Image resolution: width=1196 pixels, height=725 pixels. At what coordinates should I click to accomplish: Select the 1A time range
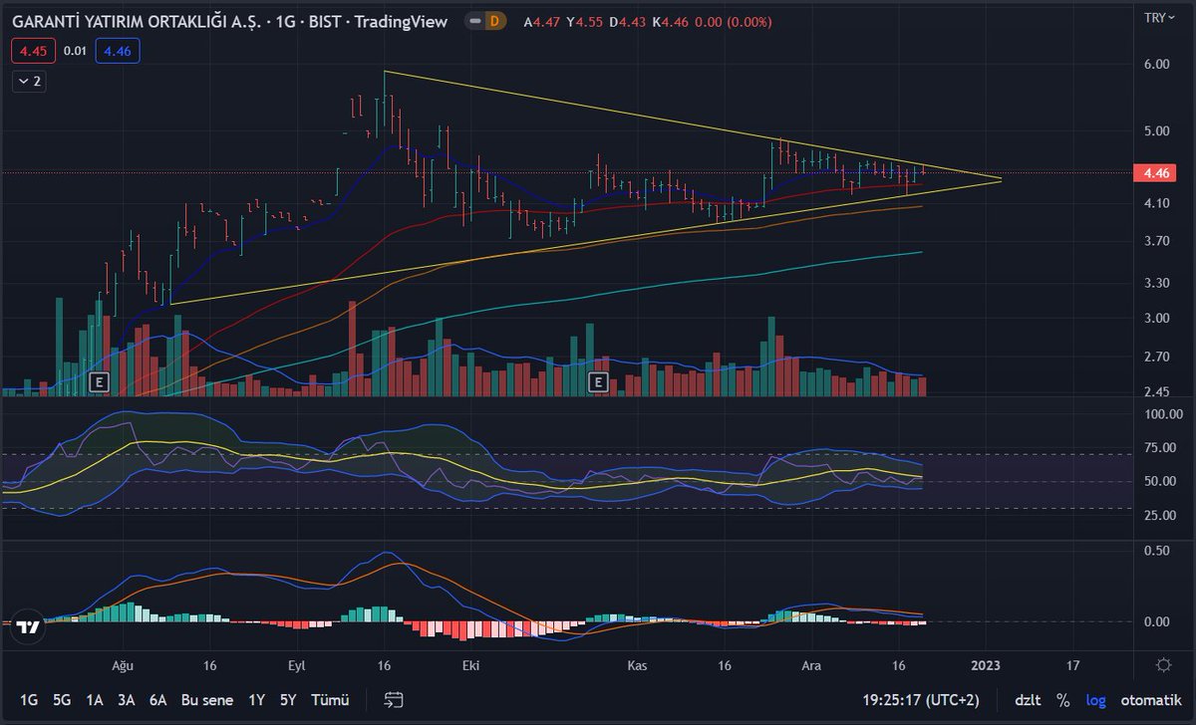click(95, 700)
